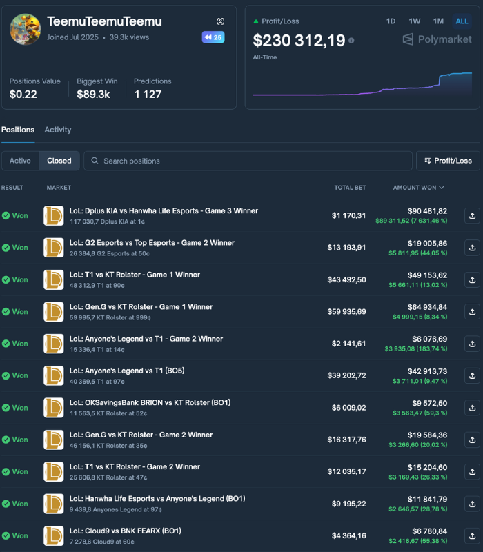Sort by the AMOUNT WON column chevron

[442, 188]
